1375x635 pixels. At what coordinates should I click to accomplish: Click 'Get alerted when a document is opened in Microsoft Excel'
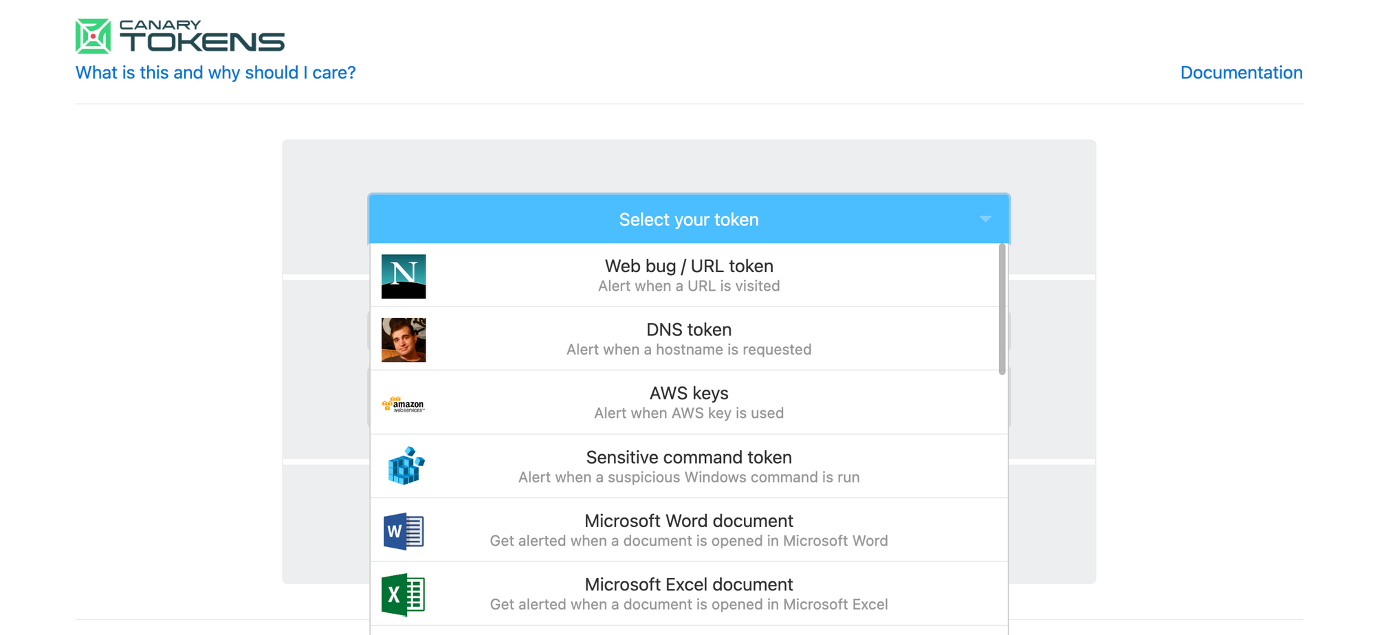pyautogui.click(x=689, y=604)
